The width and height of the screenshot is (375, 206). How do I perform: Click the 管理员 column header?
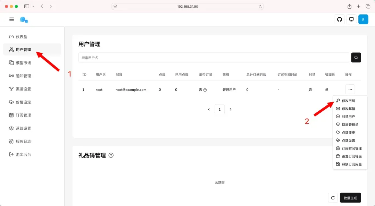[x=330, y=75]
